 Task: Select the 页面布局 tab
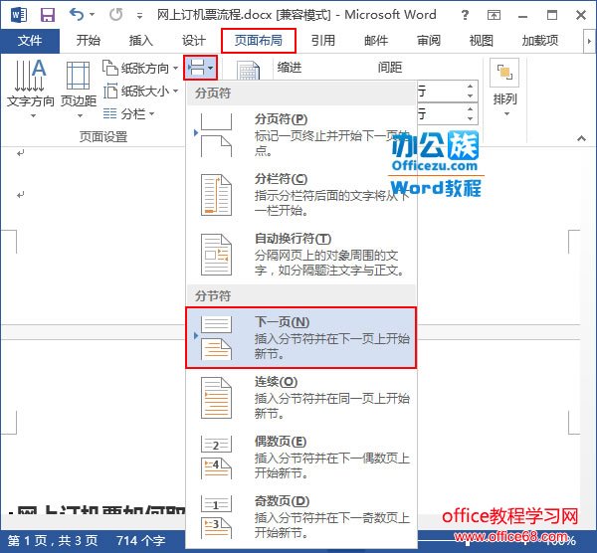tap(258, 41)
